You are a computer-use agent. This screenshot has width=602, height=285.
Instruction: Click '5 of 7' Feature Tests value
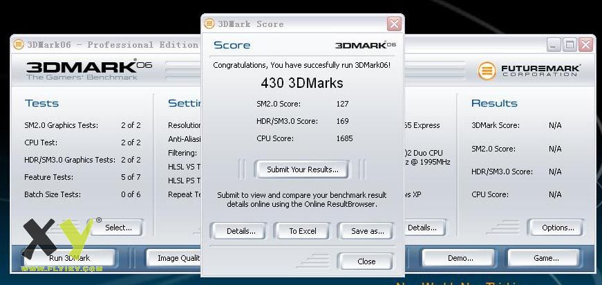131,177
